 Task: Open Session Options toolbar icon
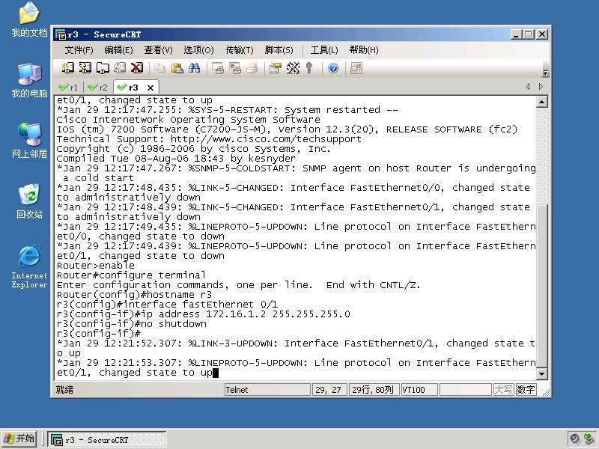(275, 68)
